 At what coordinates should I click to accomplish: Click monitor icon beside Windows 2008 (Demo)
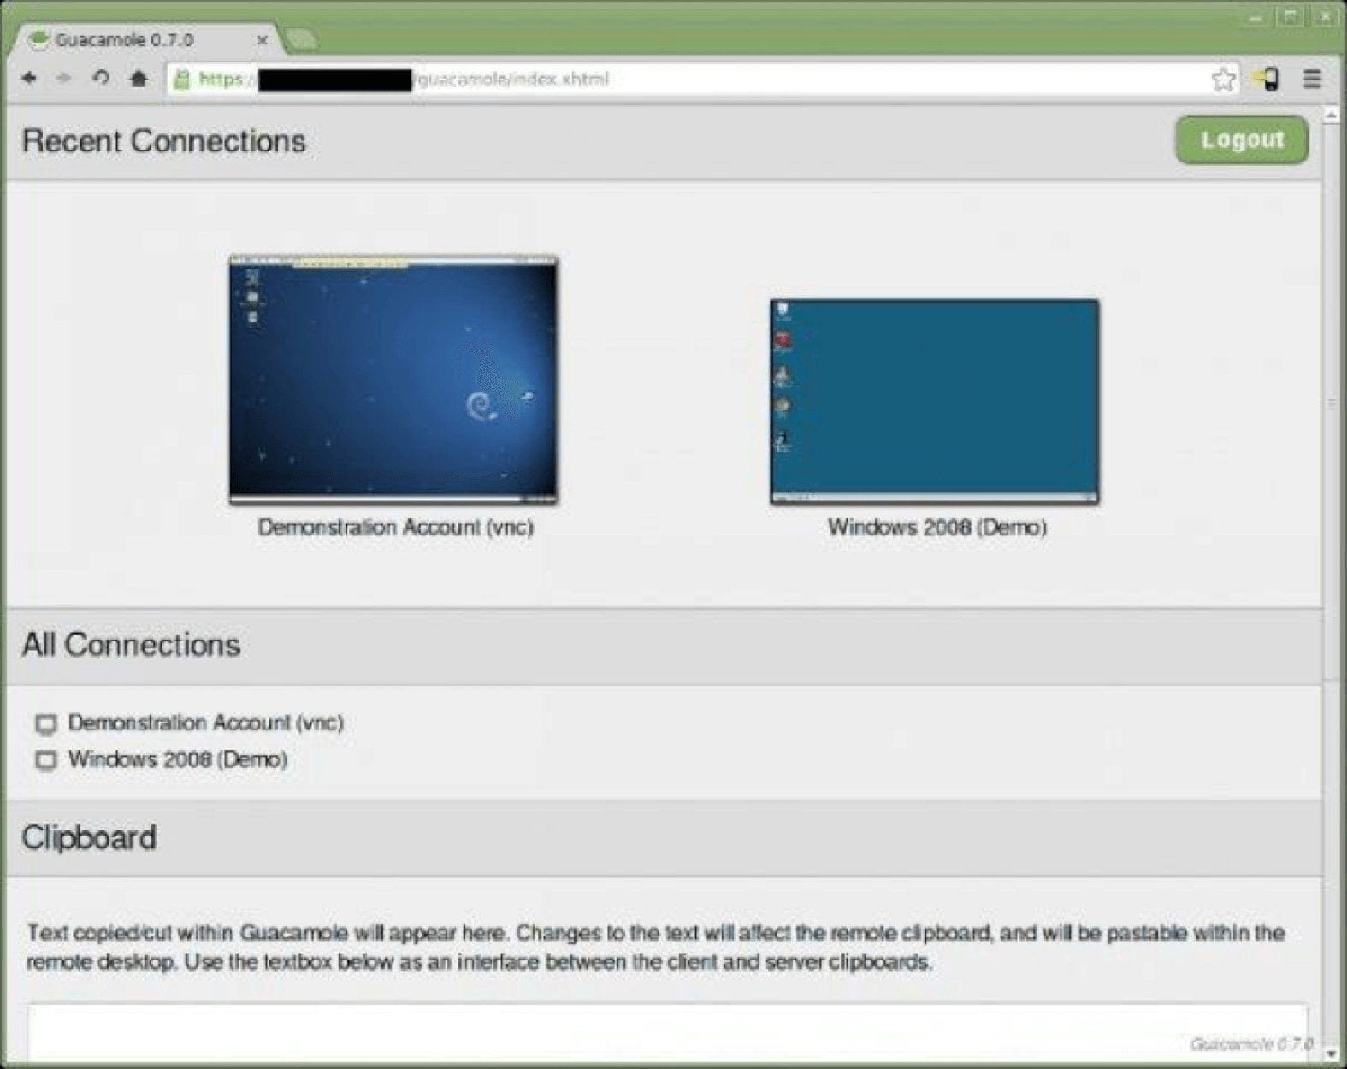(46, 760)
